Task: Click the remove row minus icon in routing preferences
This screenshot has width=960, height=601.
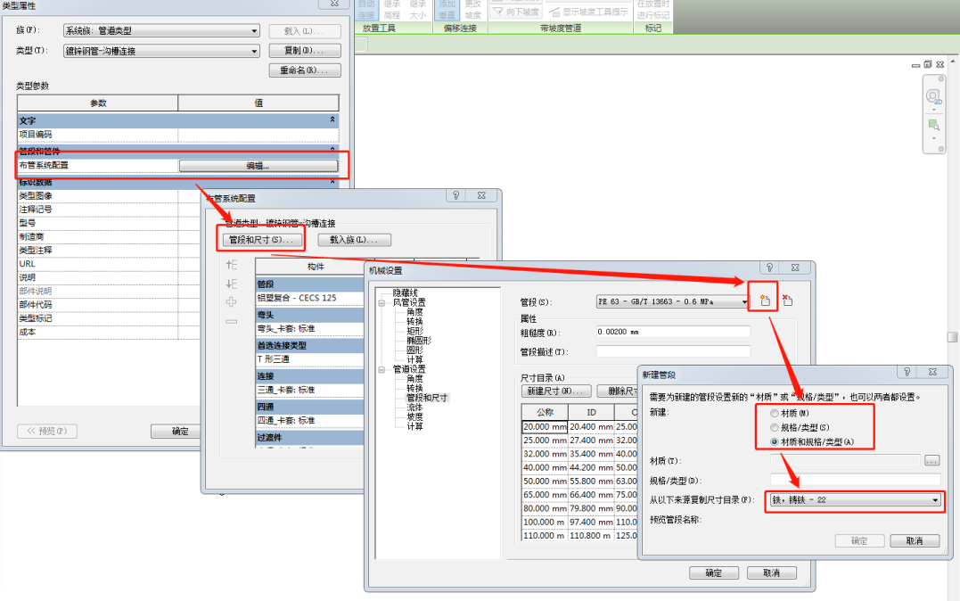Action: coord(232,321)
